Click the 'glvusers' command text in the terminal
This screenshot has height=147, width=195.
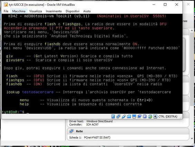click(15, 60)
